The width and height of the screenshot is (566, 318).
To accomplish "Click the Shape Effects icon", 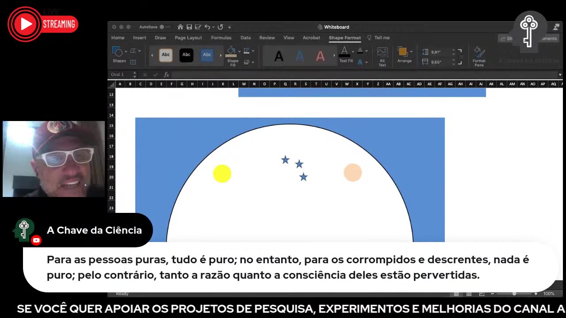I will (x=246, y=62).
